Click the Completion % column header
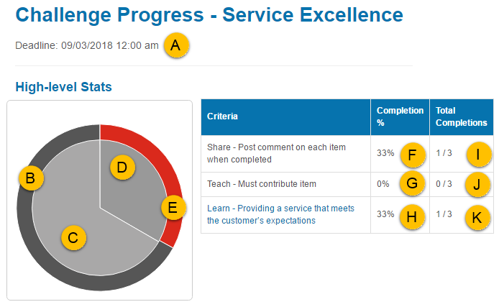Image resolution: width=499 pixels, height=307 pixels. pos(400,116)
